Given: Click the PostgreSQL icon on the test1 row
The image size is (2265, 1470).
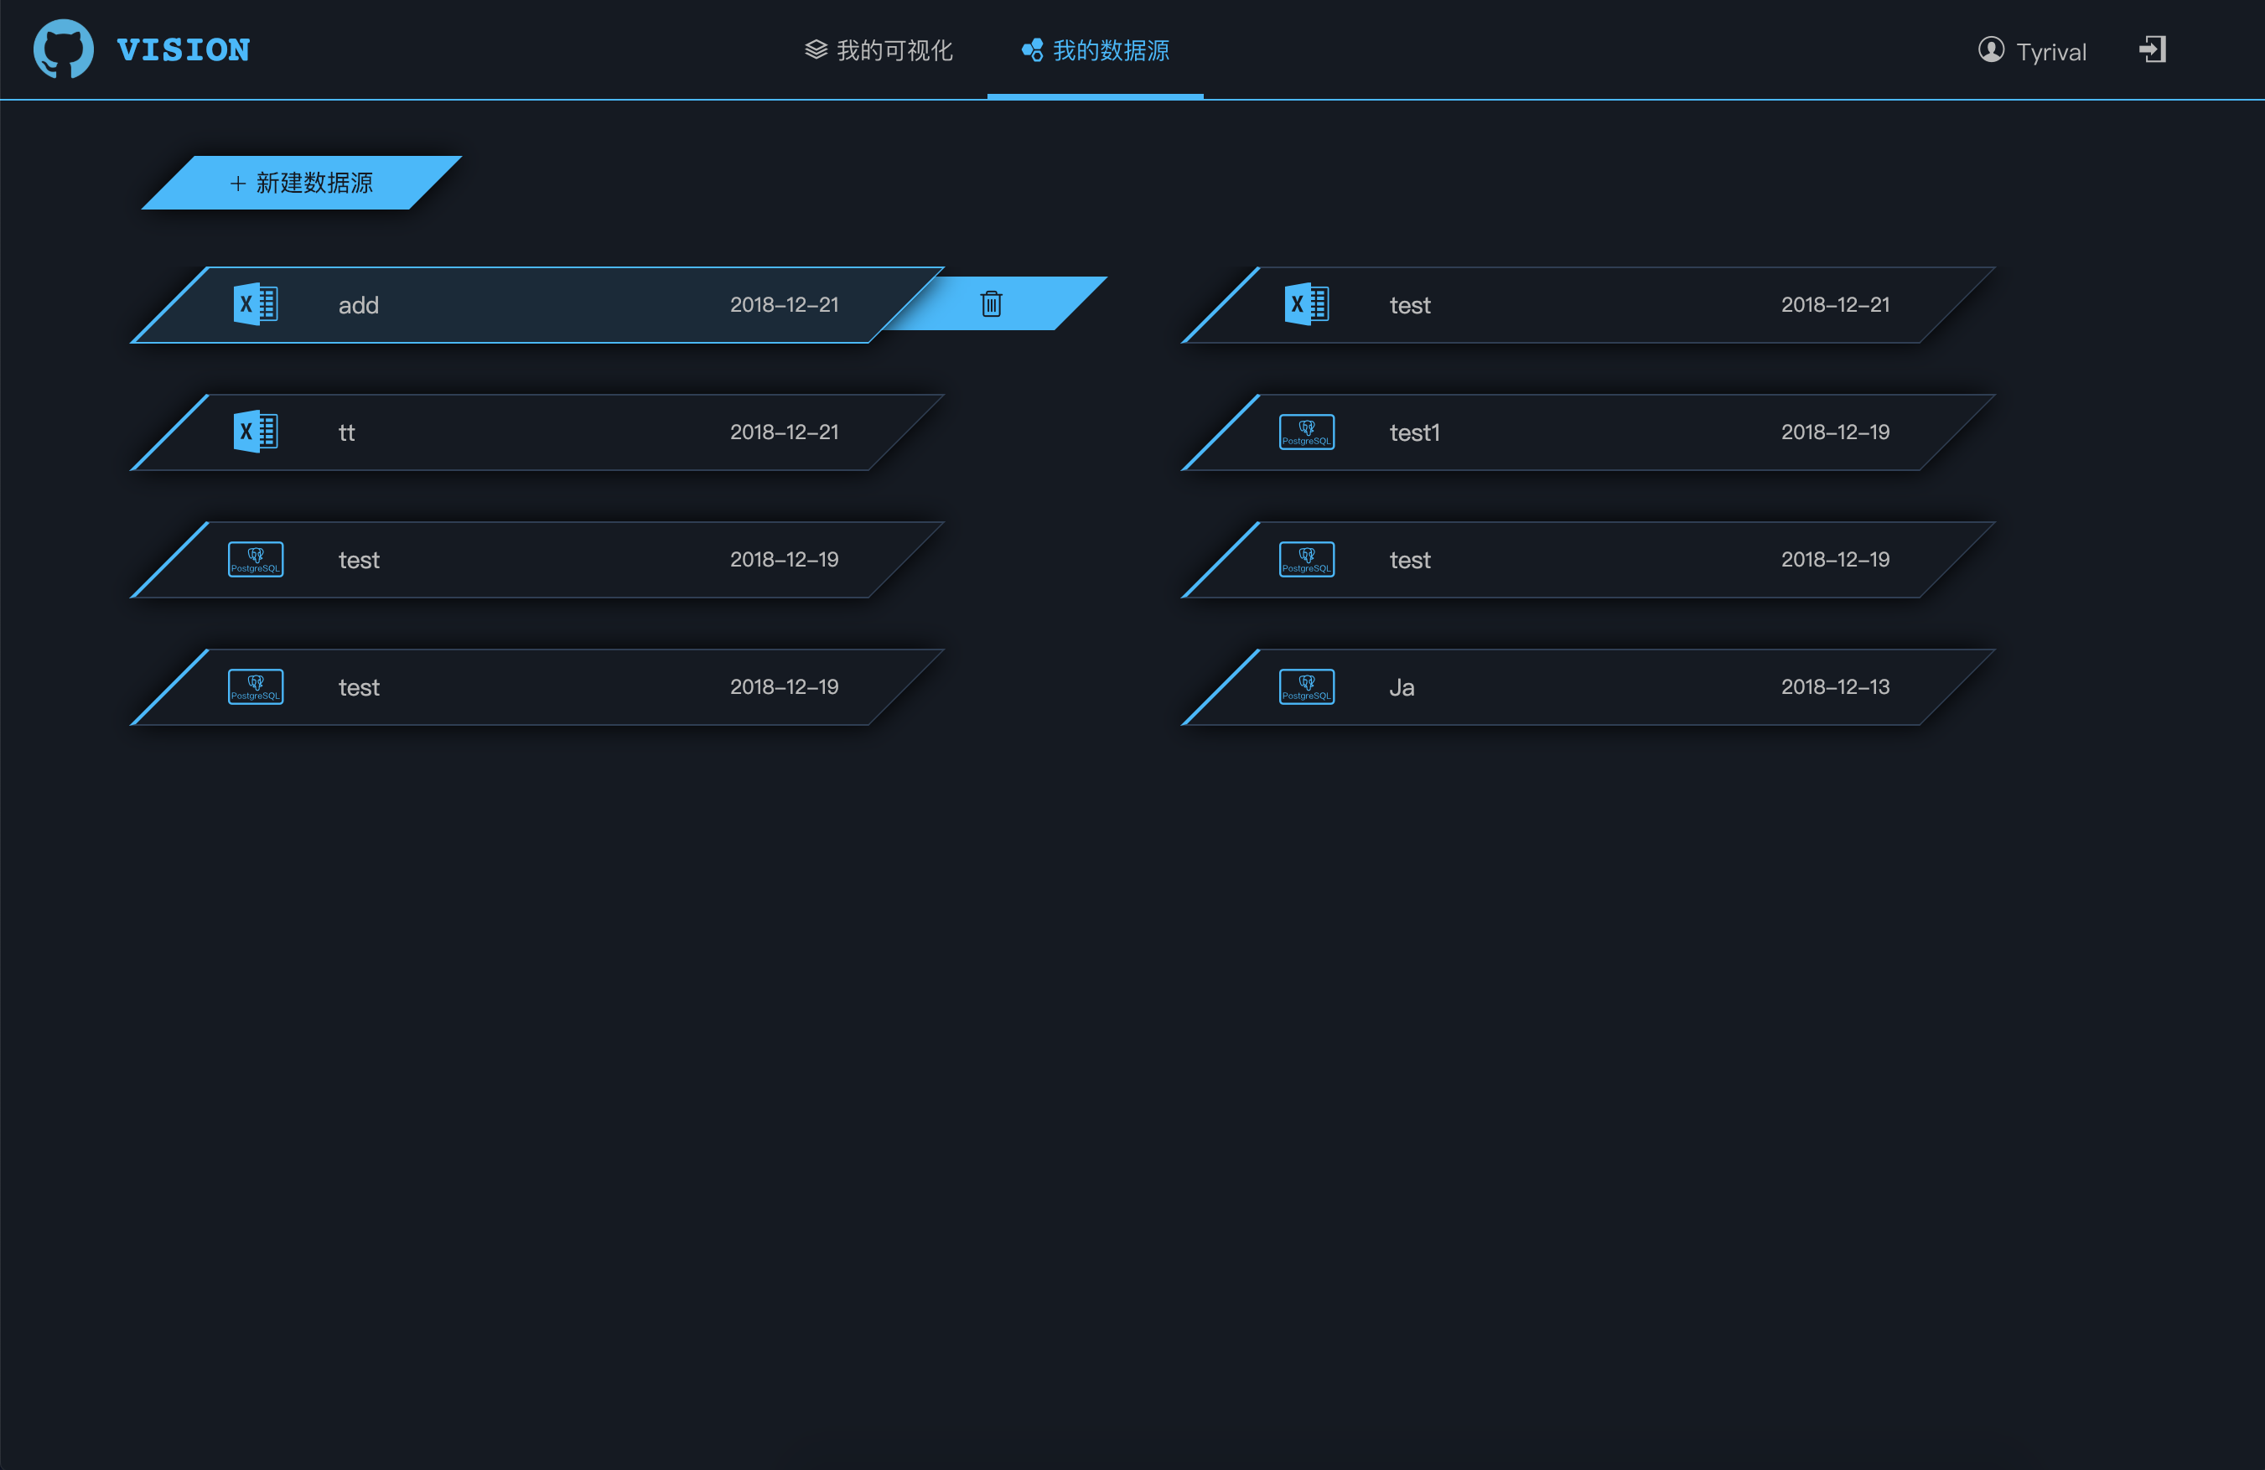Looking at the screenshot, I should click(x=1306, y=432).
